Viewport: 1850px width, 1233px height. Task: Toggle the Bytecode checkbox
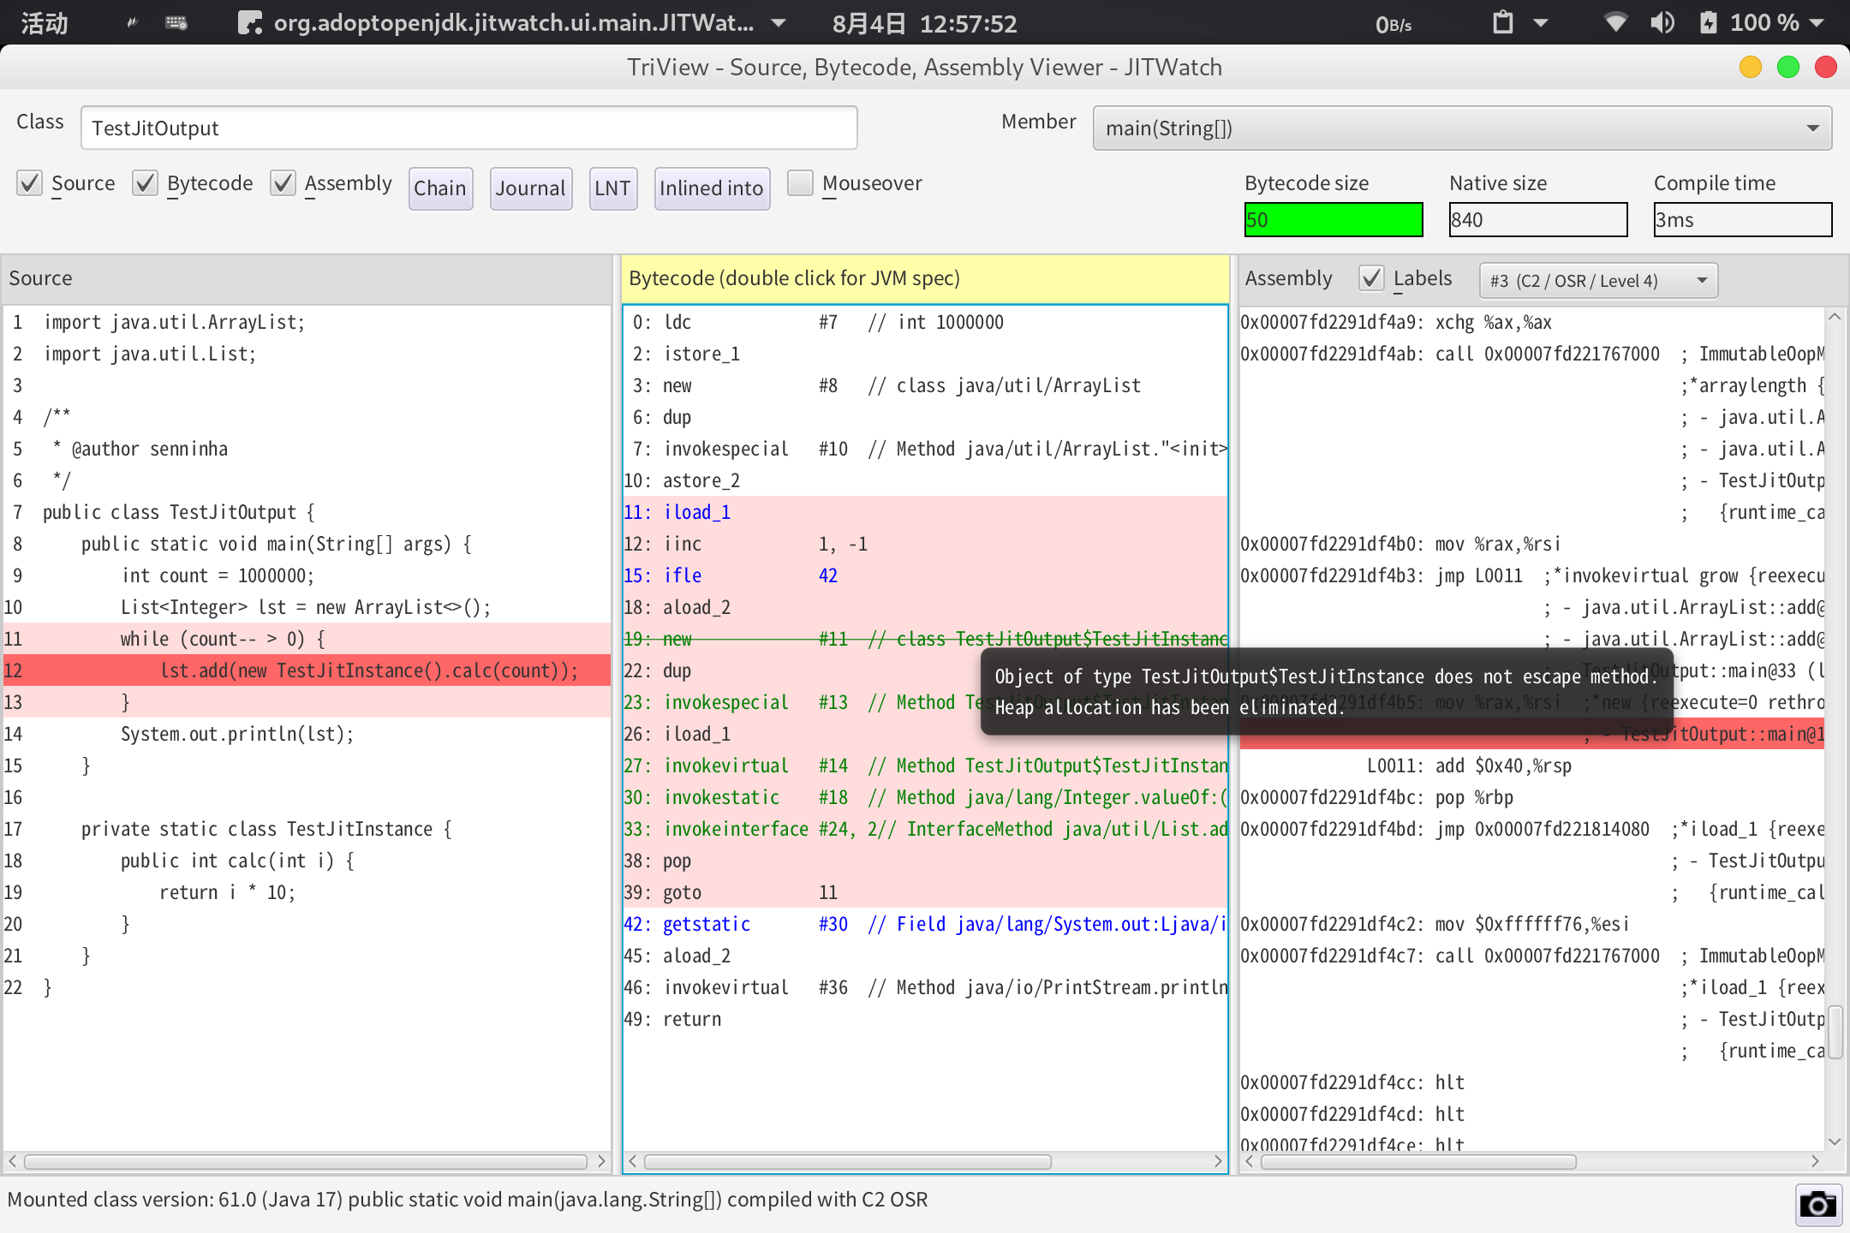pyautogui.click(x=146, y=182)
